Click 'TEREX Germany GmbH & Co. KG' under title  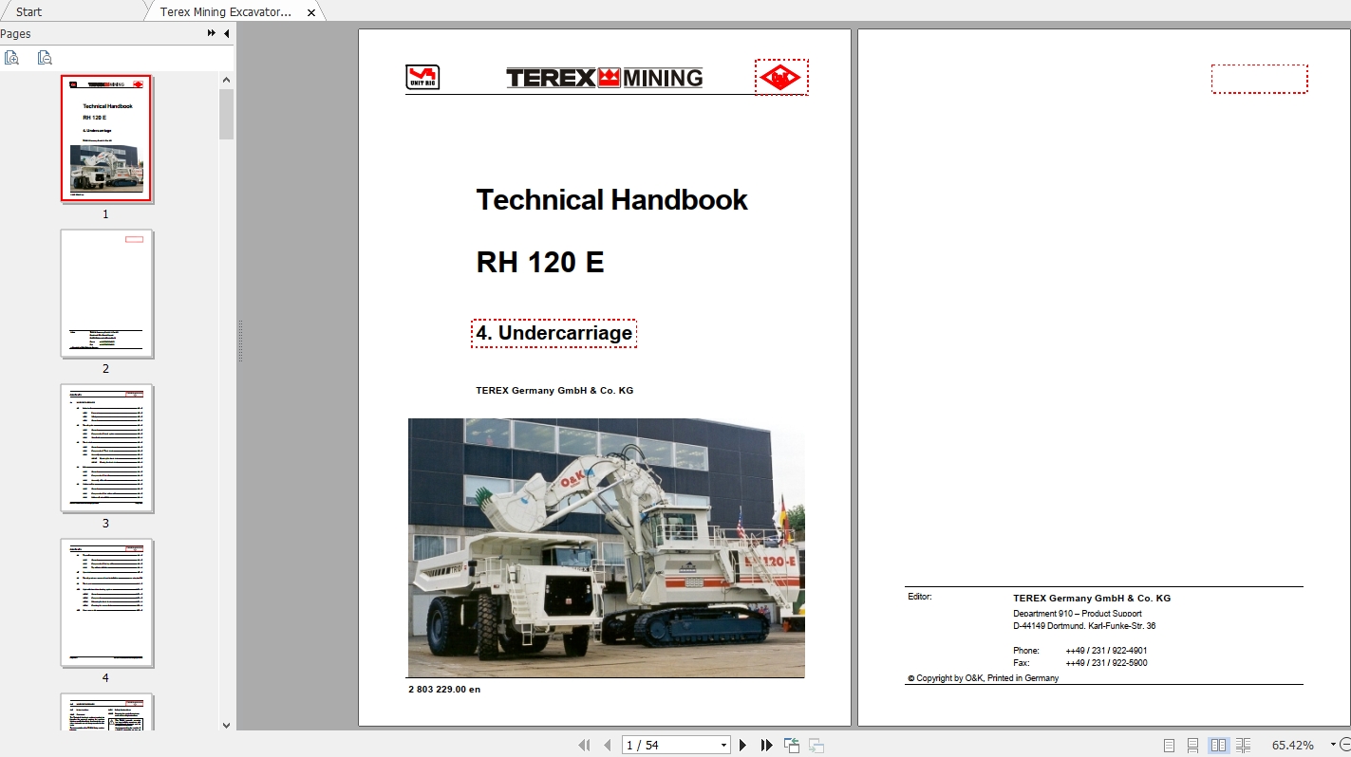pyautogui.click(x=554, y=390)
